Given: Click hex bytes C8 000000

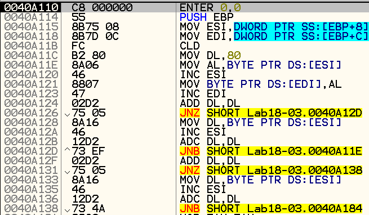Looking at the screenshot, I should pos(102,8).
